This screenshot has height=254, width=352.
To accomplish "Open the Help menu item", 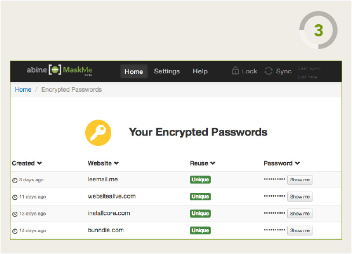I will tap(200, 71).
